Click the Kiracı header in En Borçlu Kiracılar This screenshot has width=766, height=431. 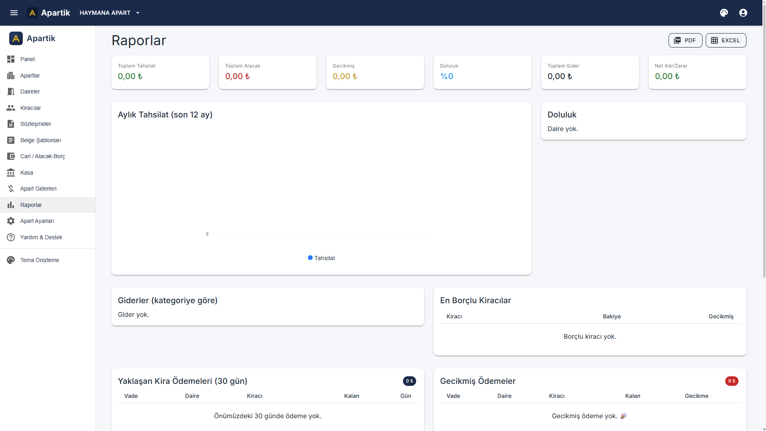click(454, 316)
